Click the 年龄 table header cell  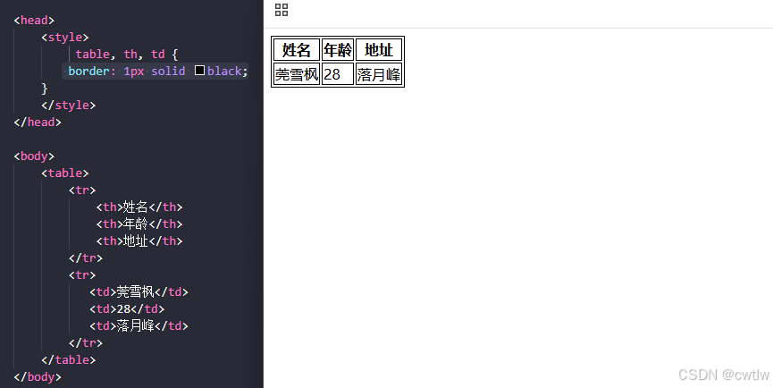[x=338, y=50]
